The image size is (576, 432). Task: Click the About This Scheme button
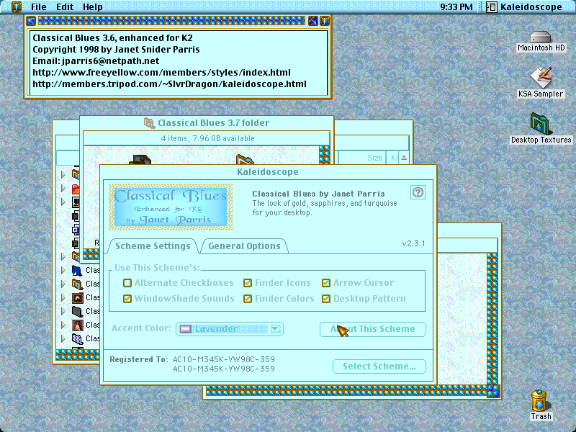click(x=373, y=329)
